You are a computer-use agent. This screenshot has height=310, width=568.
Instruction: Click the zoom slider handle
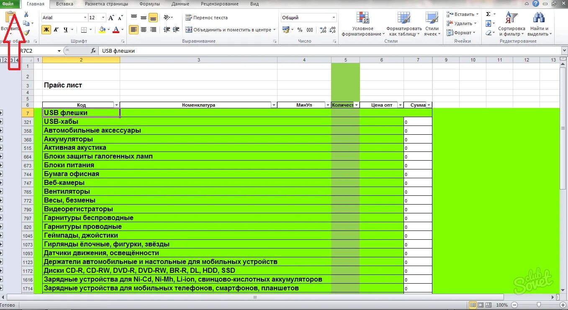[x=539, y=305]
